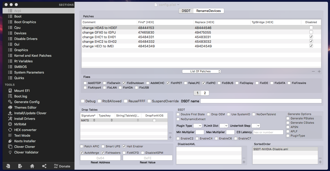Open the List Of Patches dropdown
Image resolution: width=330 pixels, height=171 pixels.
201,71
